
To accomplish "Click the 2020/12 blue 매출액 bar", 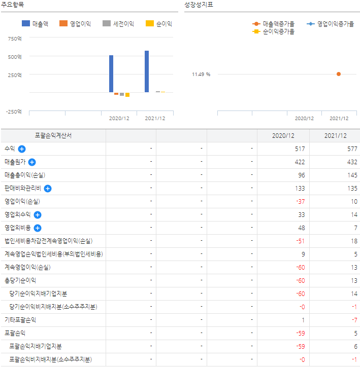I will [111, 73].
